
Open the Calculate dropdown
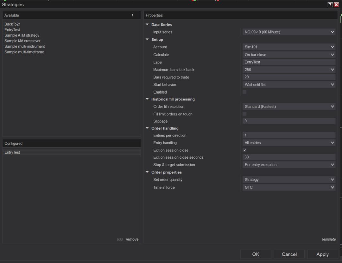(289, 55)
